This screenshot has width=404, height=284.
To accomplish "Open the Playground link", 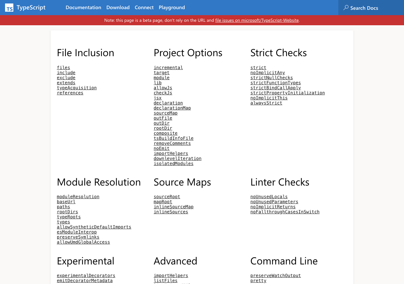I will pos(172,7).
